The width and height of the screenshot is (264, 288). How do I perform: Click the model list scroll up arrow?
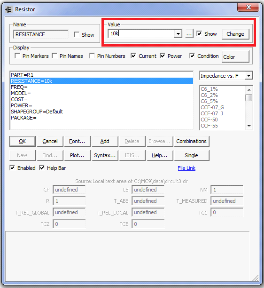coord(249,89)
